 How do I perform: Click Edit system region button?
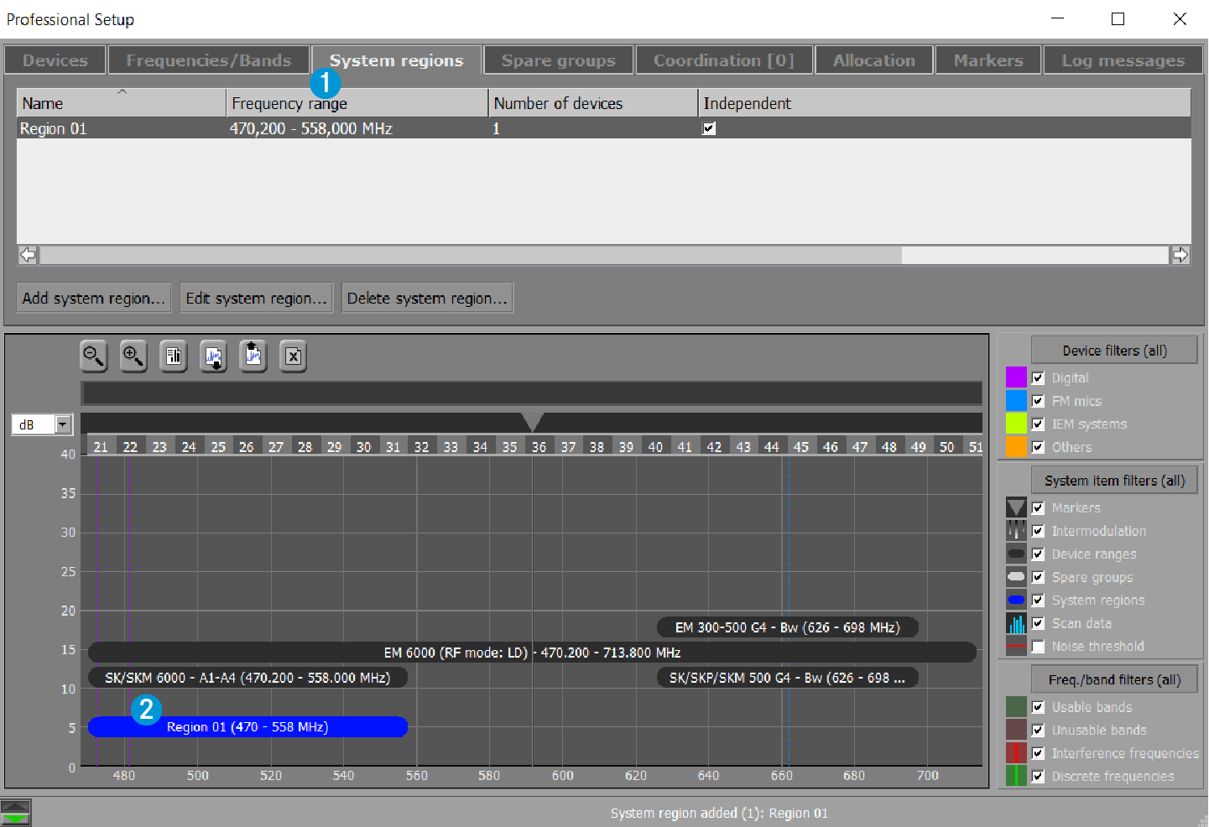pyautogui.click(x=257, y=298)
